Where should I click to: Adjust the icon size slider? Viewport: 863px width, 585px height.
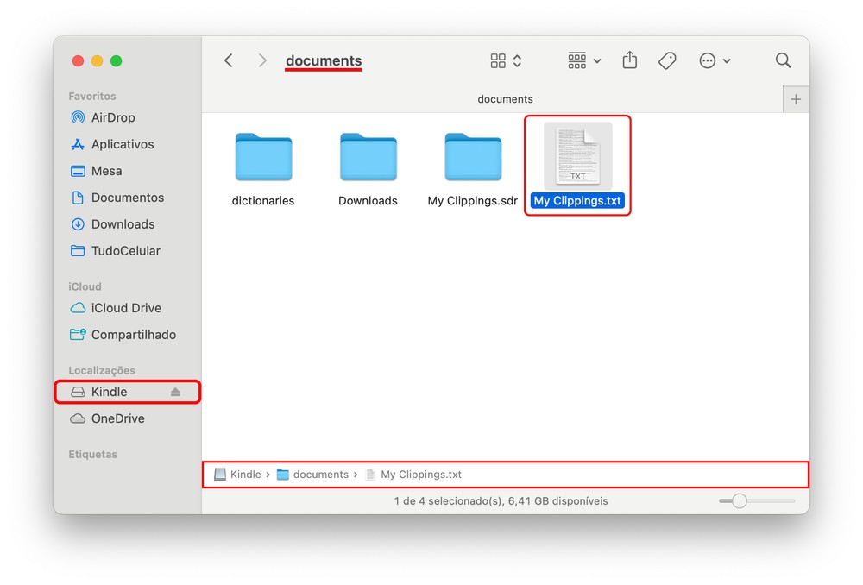click(x=740, y=500)
